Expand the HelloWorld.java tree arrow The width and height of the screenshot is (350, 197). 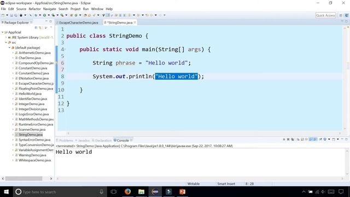click(x=13, y=94)
